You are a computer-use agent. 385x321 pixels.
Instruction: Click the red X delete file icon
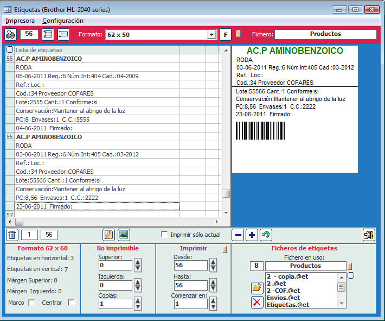click(257, 303)
